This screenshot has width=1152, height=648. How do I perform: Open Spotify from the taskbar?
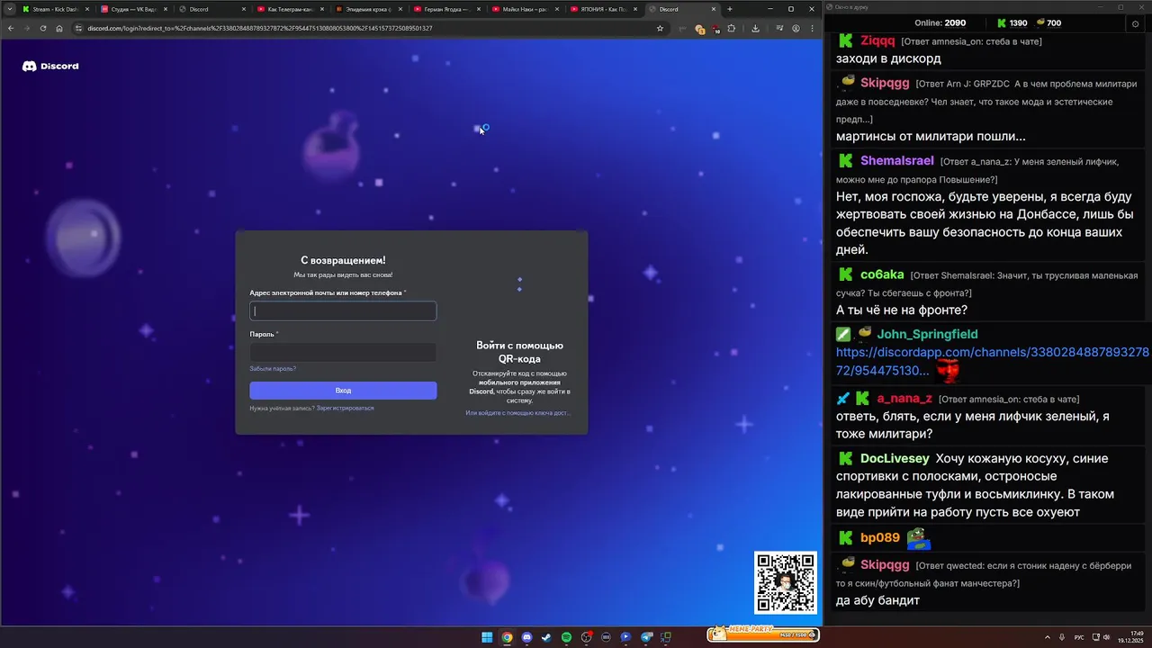(566, 637)
